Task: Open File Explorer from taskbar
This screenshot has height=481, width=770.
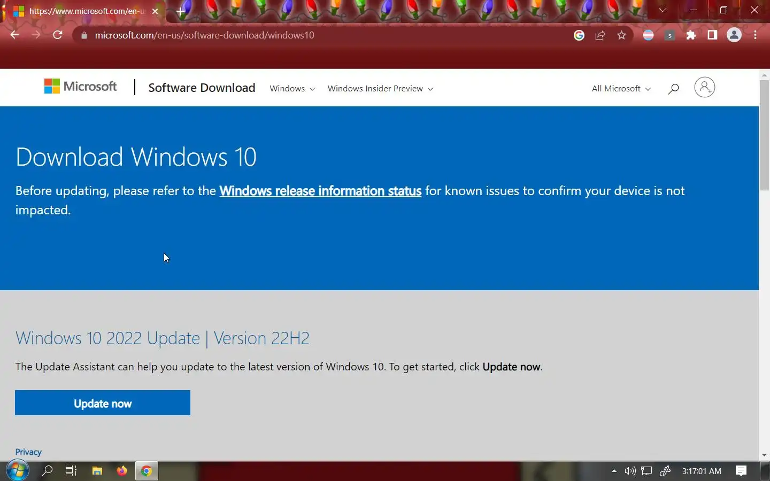Action: pyautogui.click(x=97, y=471)
